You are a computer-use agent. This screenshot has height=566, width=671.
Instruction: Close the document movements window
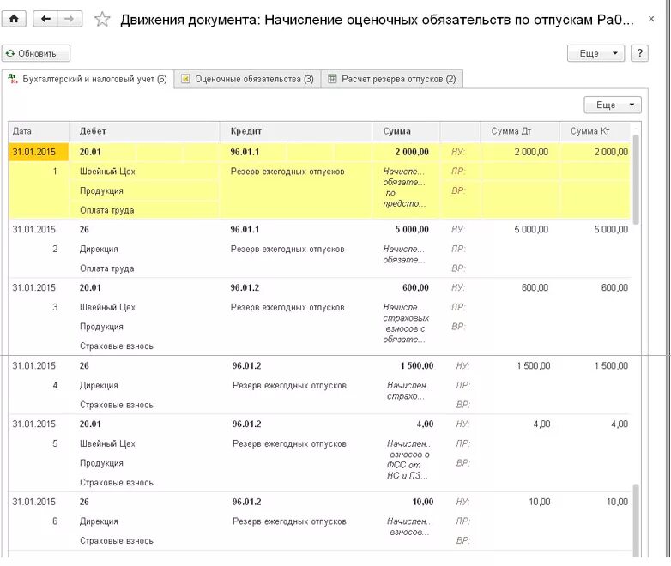point(651,19)
